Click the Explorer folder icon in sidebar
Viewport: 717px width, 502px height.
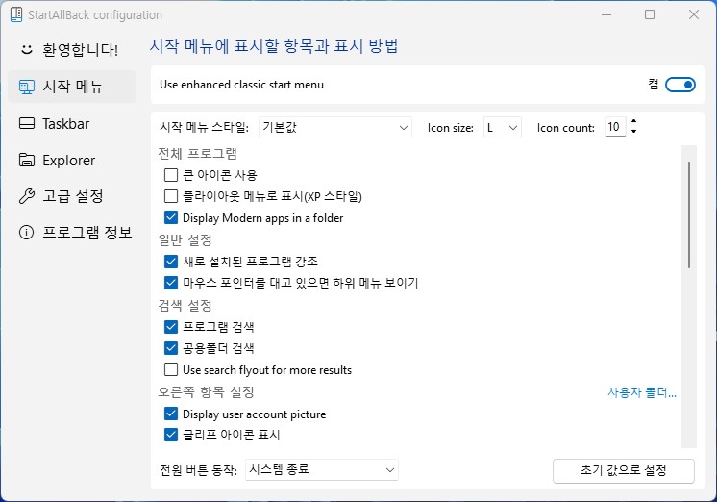(27, 161)
